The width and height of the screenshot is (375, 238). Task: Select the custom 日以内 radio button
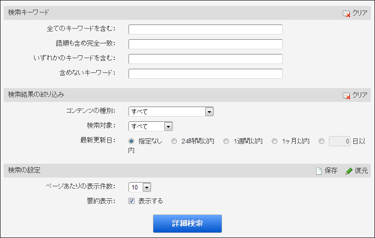322,141
